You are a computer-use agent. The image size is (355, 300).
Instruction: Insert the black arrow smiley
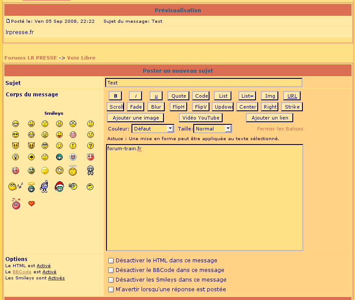click(x=31, y=157)
